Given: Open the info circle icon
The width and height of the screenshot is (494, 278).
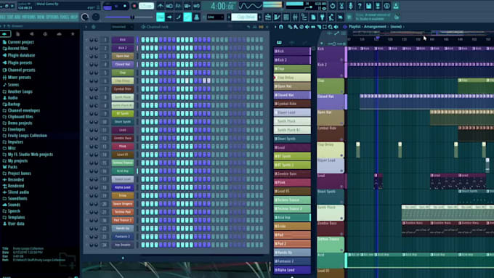Looking at the screenshot, I should (x=386, y=6).
